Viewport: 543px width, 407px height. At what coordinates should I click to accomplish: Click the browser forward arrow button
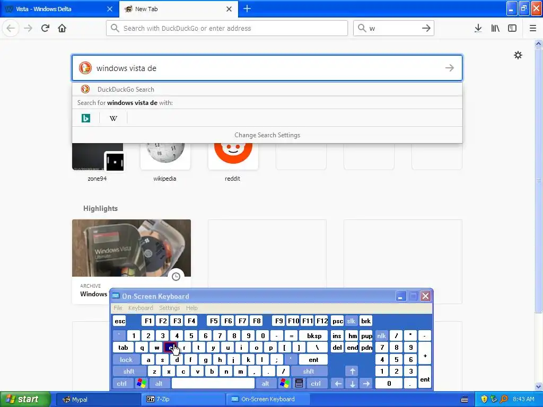pyautogui.click(x=28, y=28)
